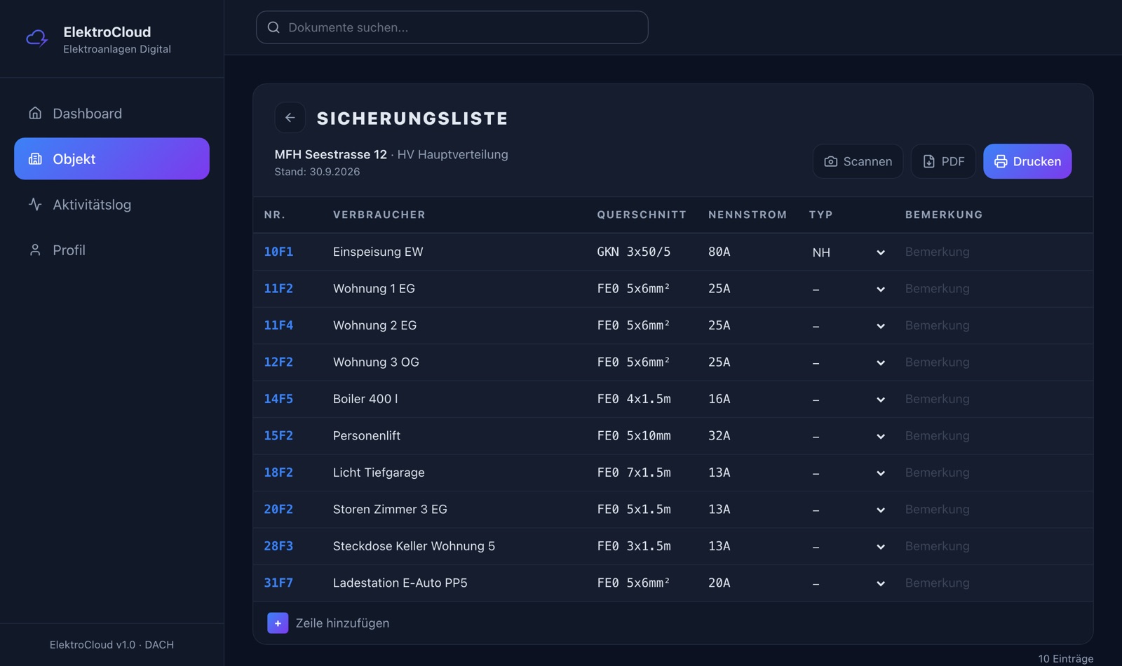The width and height of the screenshot is (1122, 666).
Task: Click fuse number 28F3
Action: pyautogui.click(x=278, y=546)
